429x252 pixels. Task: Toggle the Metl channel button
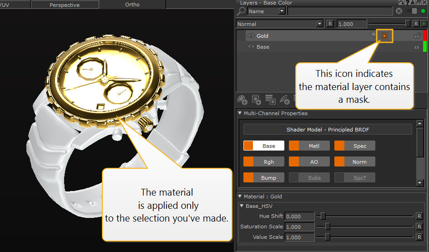309,146
